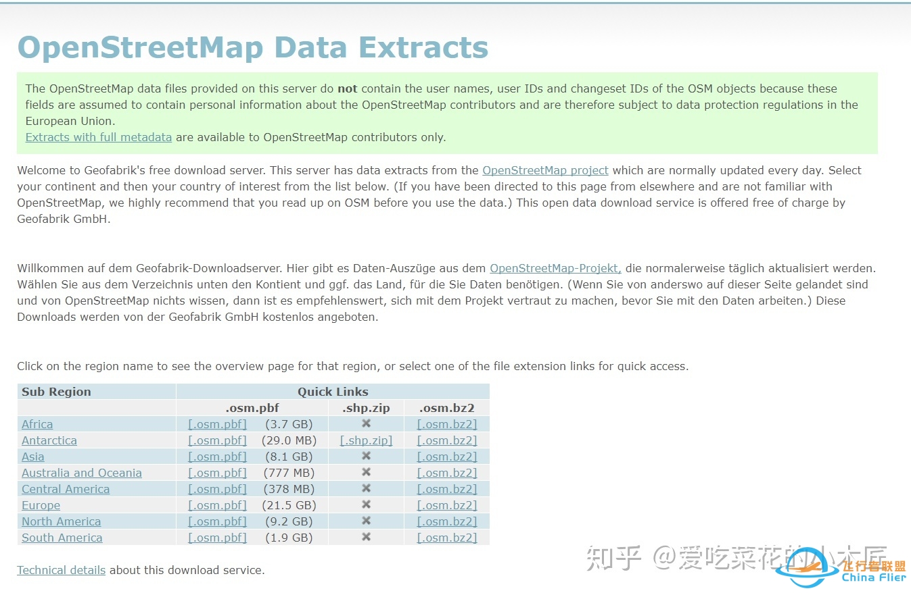The image size is (911, 595).
Task: Open the Antarctica region page
Action: tap(49, 440)
